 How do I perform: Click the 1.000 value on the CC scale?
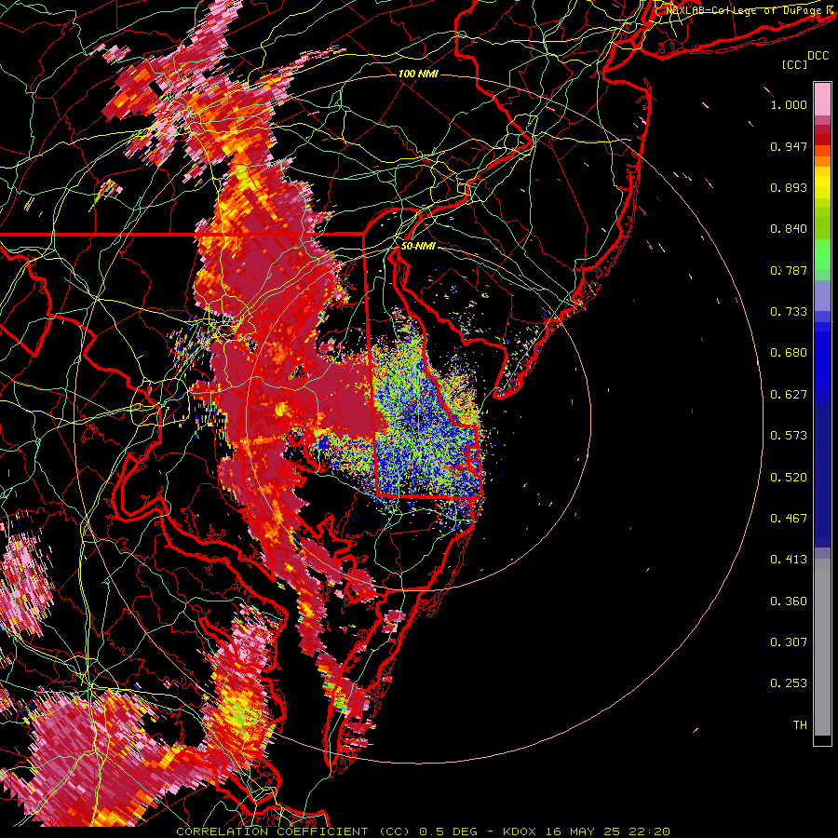pyautogui.click(x=789, y=104)
